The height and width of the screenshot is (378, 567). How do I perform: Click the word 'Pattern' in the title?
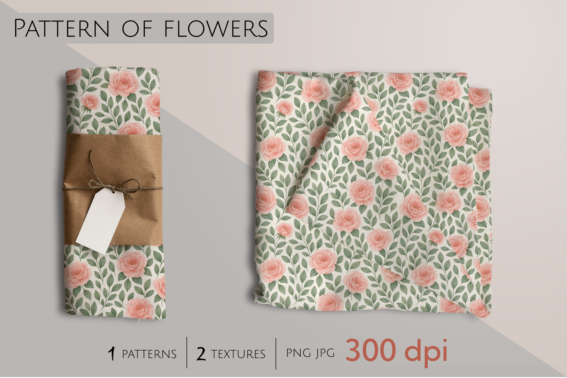[62, 28]
